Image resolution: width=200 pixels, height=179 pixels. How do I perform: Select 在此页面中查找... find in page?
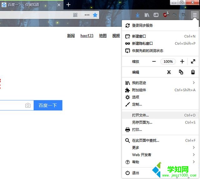tap(160, 141)
